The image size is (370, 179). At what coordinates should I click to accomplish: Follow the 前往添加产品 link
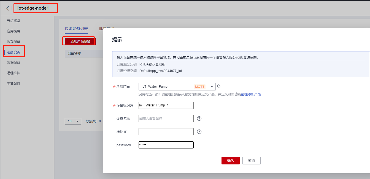click(x=251, y=94)
